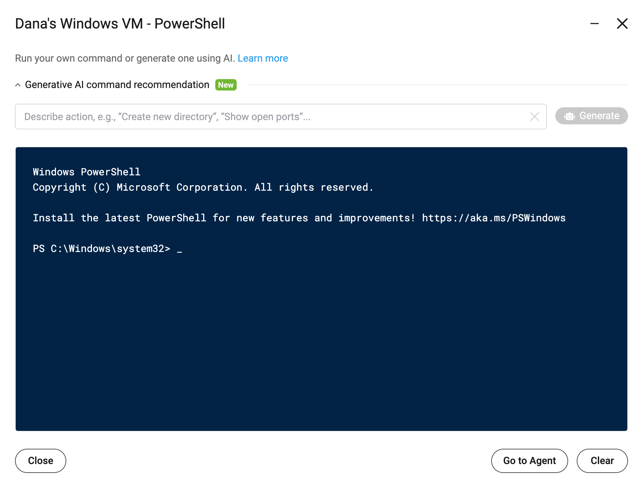Click the dash minimize icon top right
Viewport: 643px width, 489px height.
click(594, 24)
